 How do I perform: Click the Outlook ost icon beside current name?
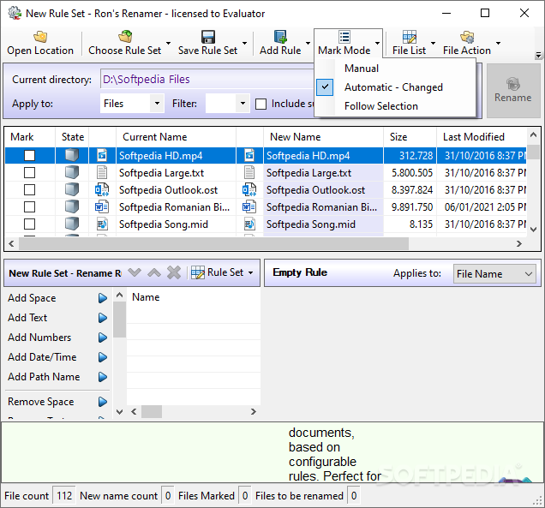[x=102, y=189]
